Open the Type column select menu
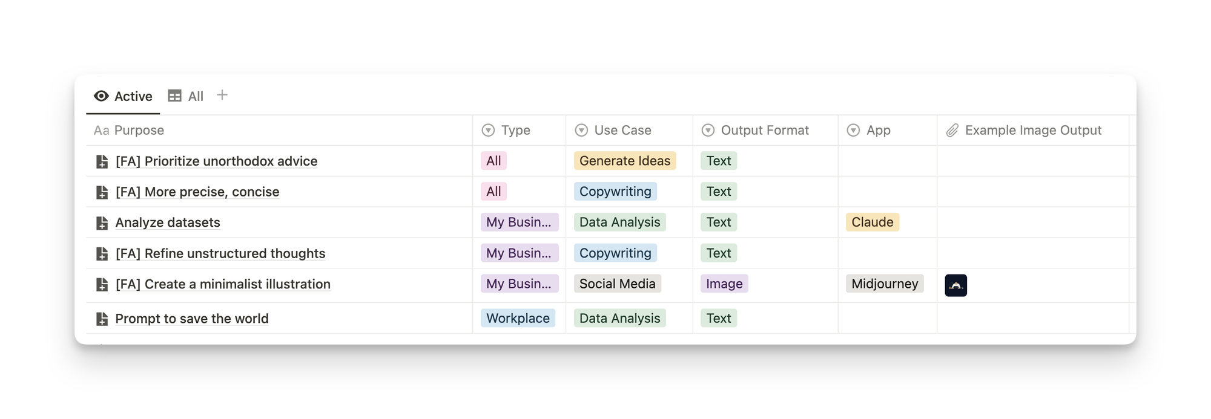Viewport: 1211px width, 419px height. click(488, 131)
